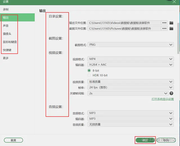Open the 24 fps frame rate dropdown
The width and height of the screenshot is (180, 146).
pos(130,87)
